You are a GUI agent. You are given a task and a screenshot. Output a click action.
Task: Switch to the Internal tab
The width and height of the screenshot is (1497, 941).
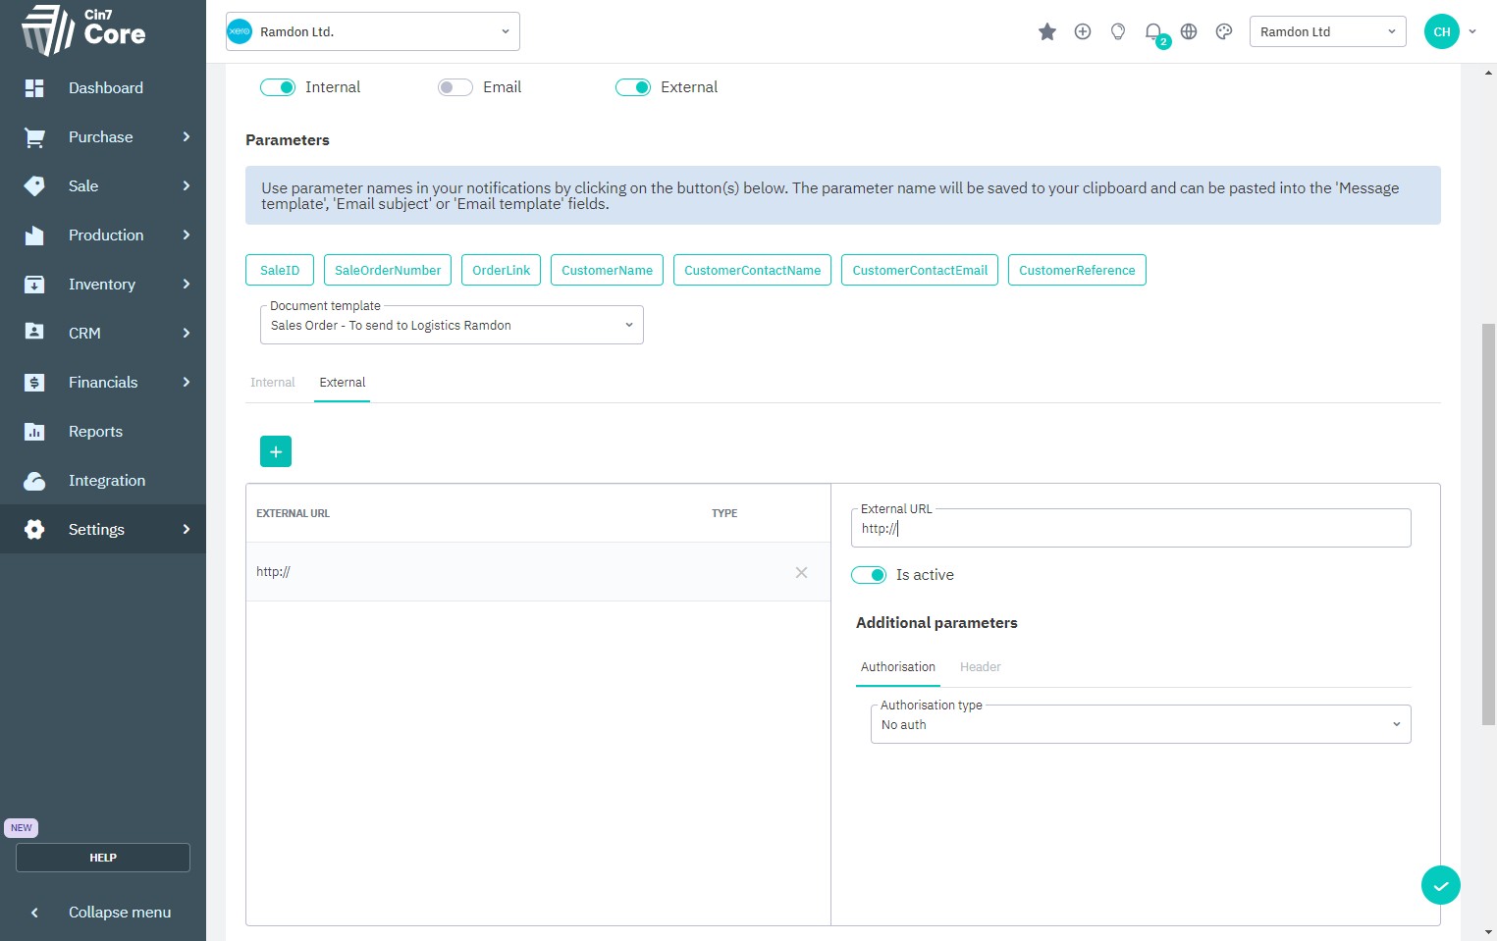pyautogui.click(x=272, y=383)
